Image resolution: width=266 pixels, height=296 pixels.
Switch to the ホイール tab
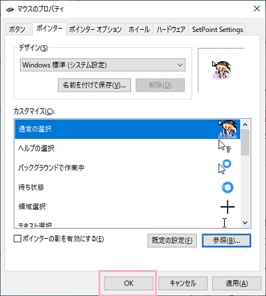tap(139, 29)
